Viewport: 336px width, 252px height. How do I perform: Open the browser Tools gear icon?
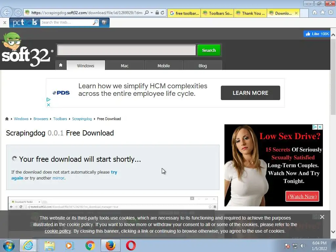coord(331,12)
